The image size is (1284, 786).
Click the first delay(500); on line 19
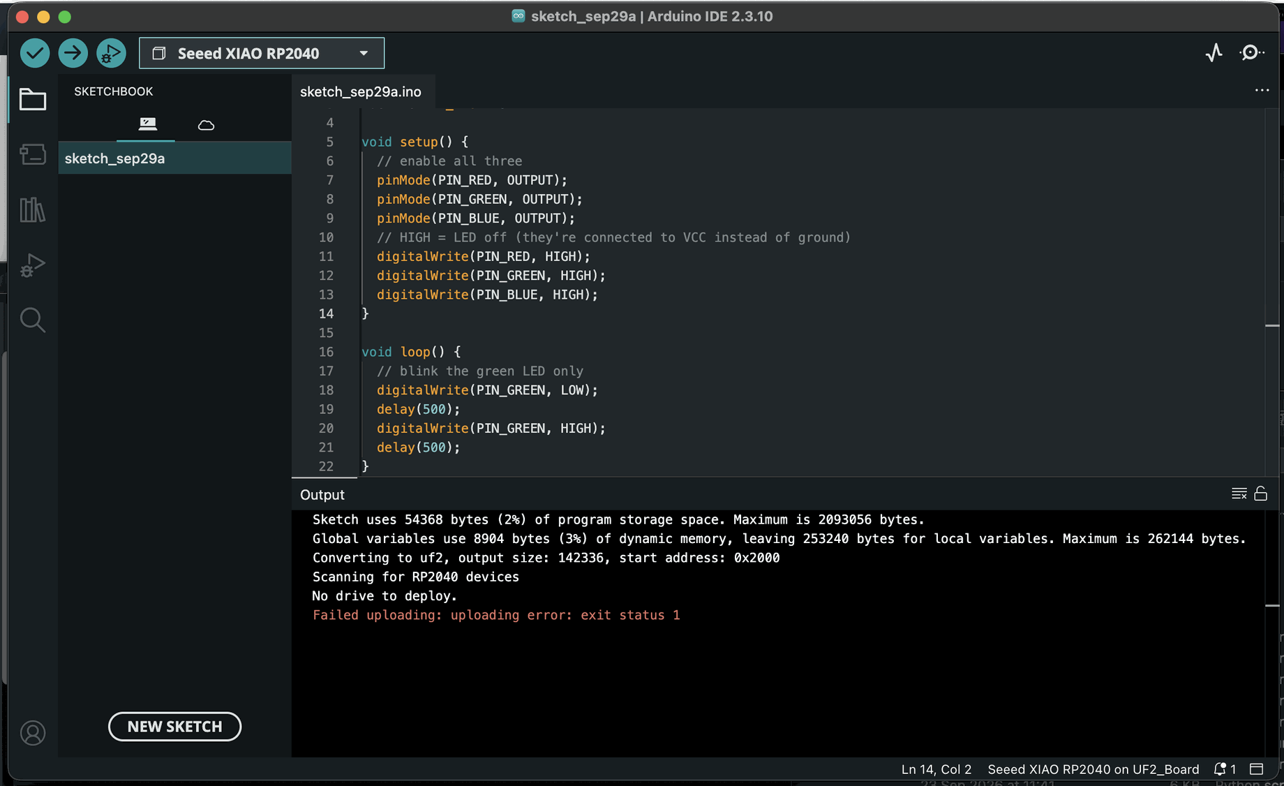pos(419,409)
